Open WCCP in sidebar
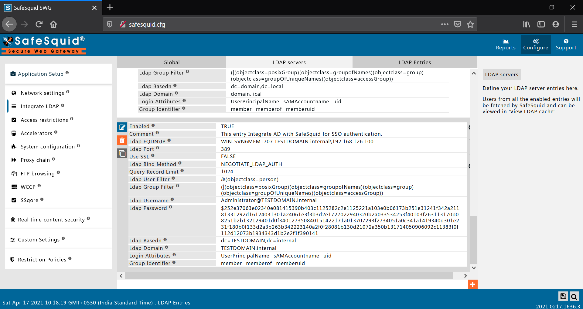The image size is (583, 309). [28, 187]
